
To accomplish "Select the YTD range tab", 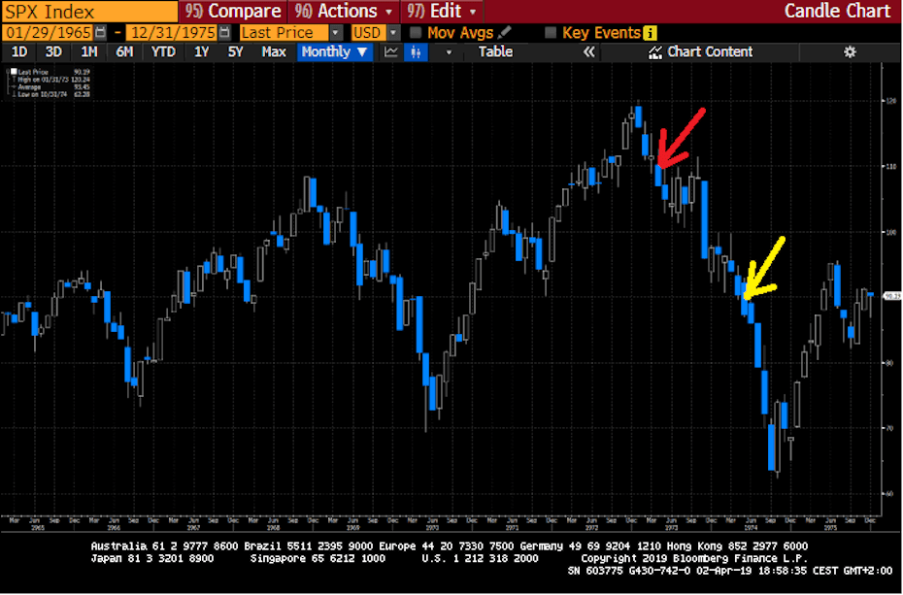I will coord(163,51).
